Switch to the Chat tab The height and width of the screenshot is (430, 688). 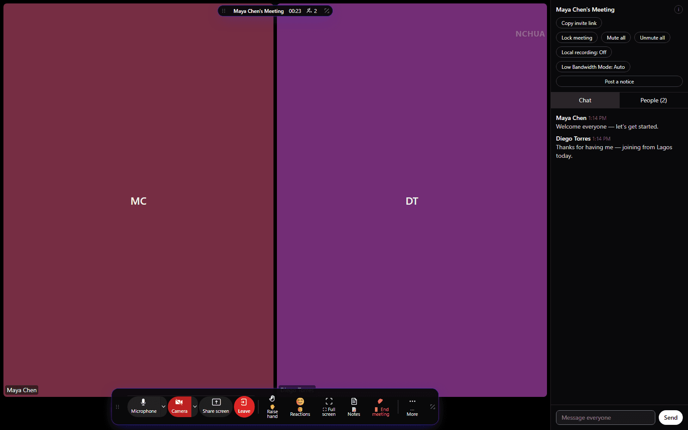tap(585, 100)
